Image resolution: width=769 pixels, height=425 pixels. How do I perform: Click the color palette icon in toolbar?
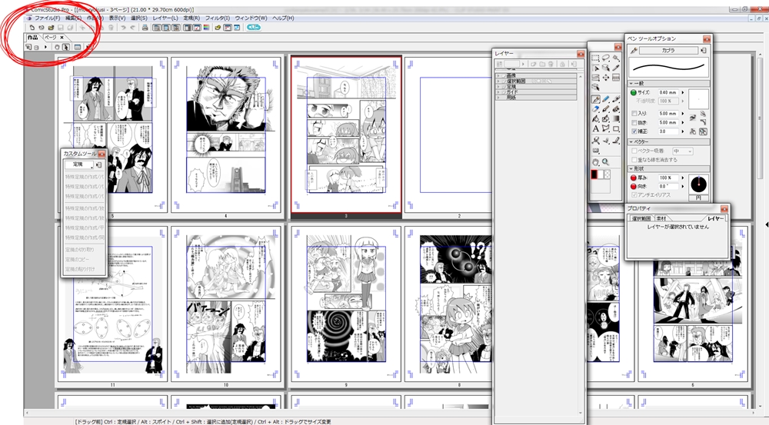click(x=206, y=28)
